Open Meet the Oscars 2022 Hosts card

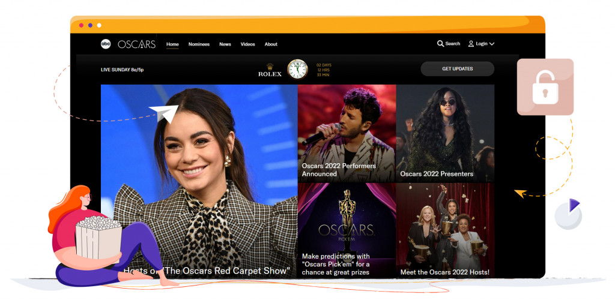coord(445,230)
